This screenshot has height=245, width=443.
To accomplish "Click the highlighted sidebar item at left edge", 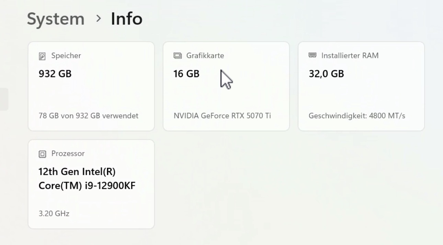I will coord(4,99).
